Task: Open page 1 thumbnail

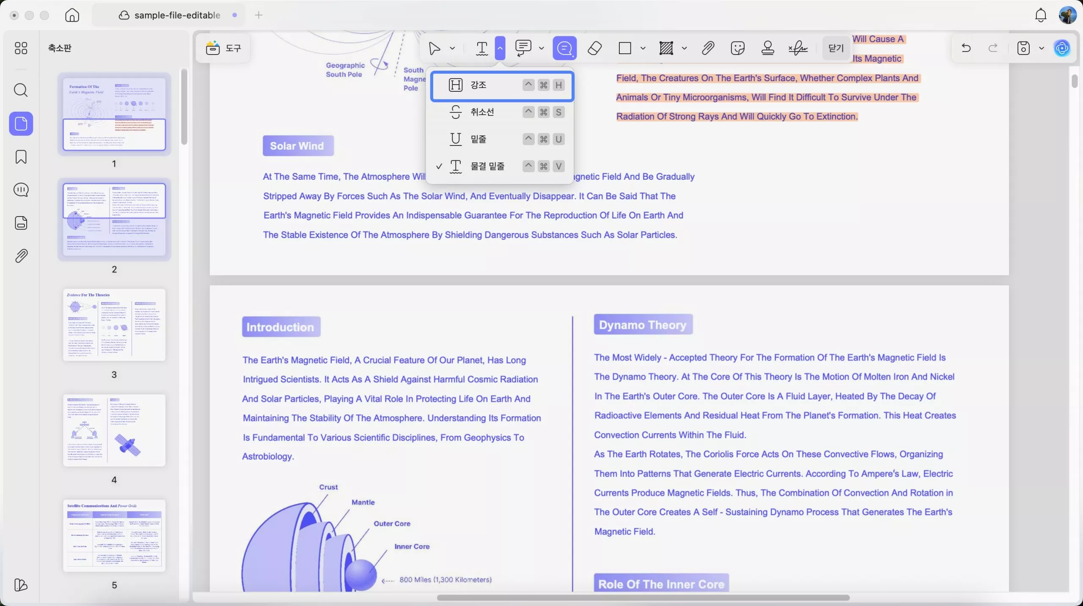Action: click(x=114, y=114)
